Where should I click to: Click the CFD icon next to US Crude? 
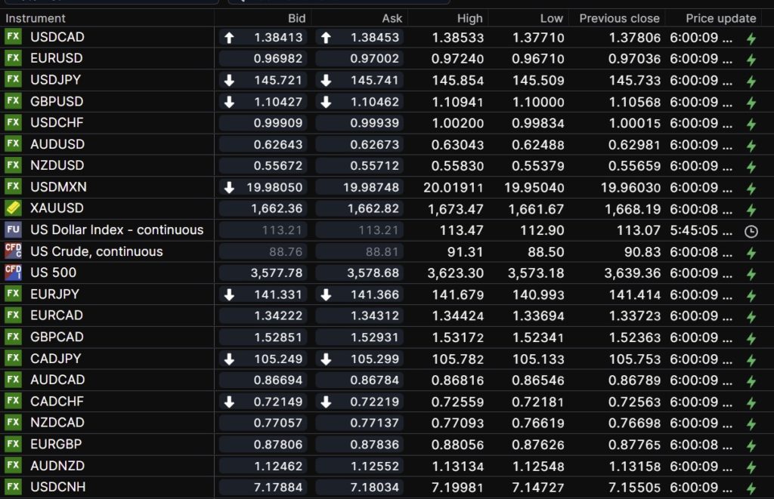coord(13,251)
